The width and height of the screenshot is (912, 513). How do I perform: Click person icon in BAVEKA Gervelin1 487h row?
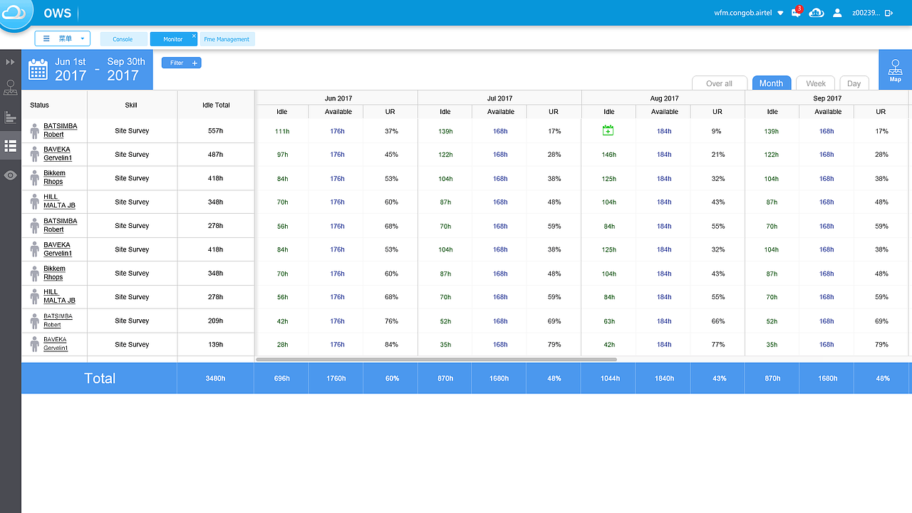(x=34, y=155)
